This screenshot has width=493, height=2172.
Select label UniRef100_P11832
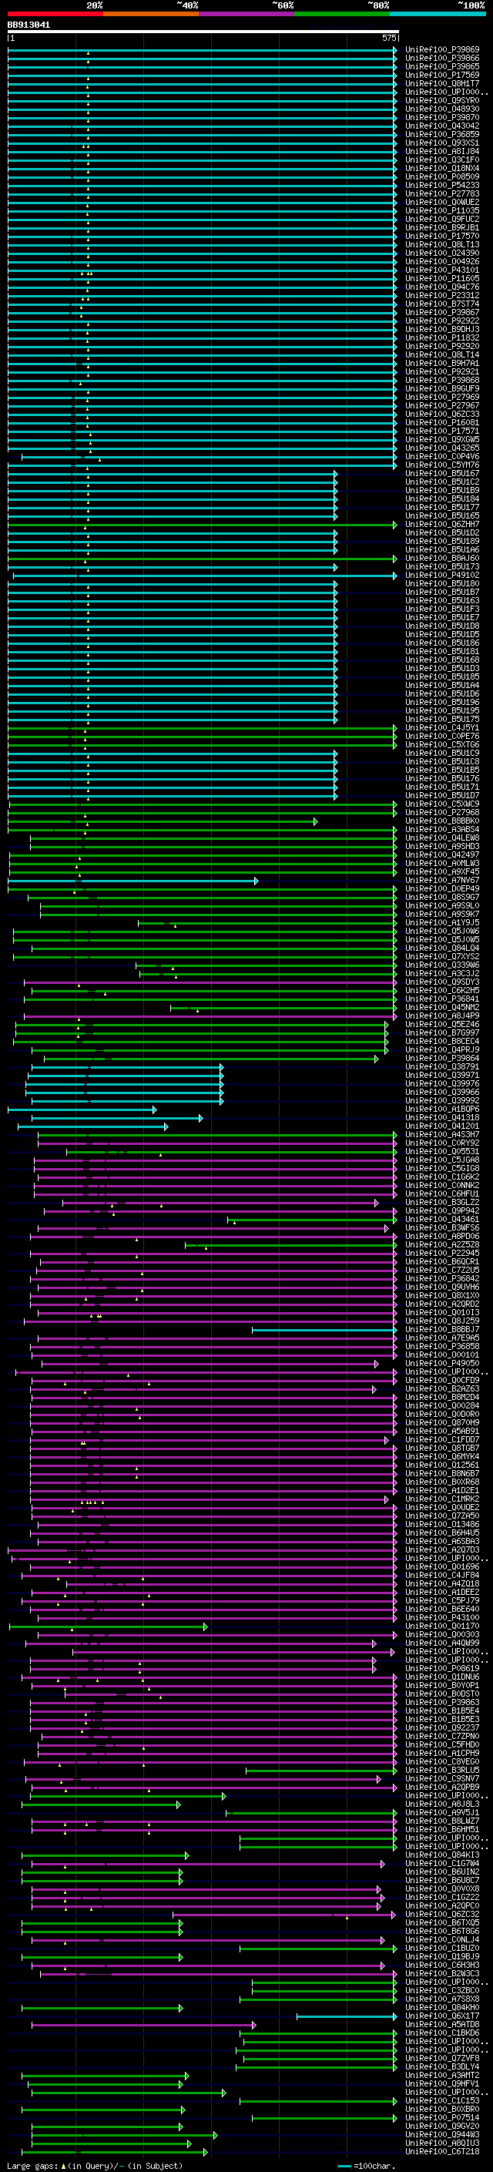pos(442,338)
